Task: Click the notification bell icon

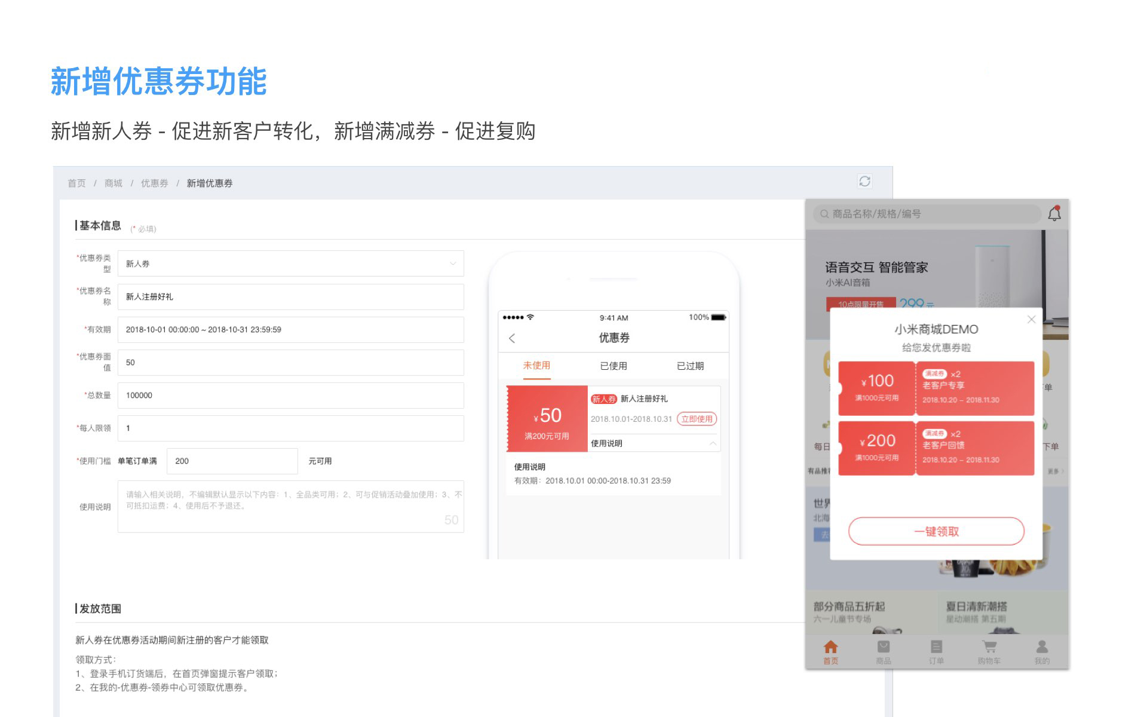Action: coord(1054,213)
